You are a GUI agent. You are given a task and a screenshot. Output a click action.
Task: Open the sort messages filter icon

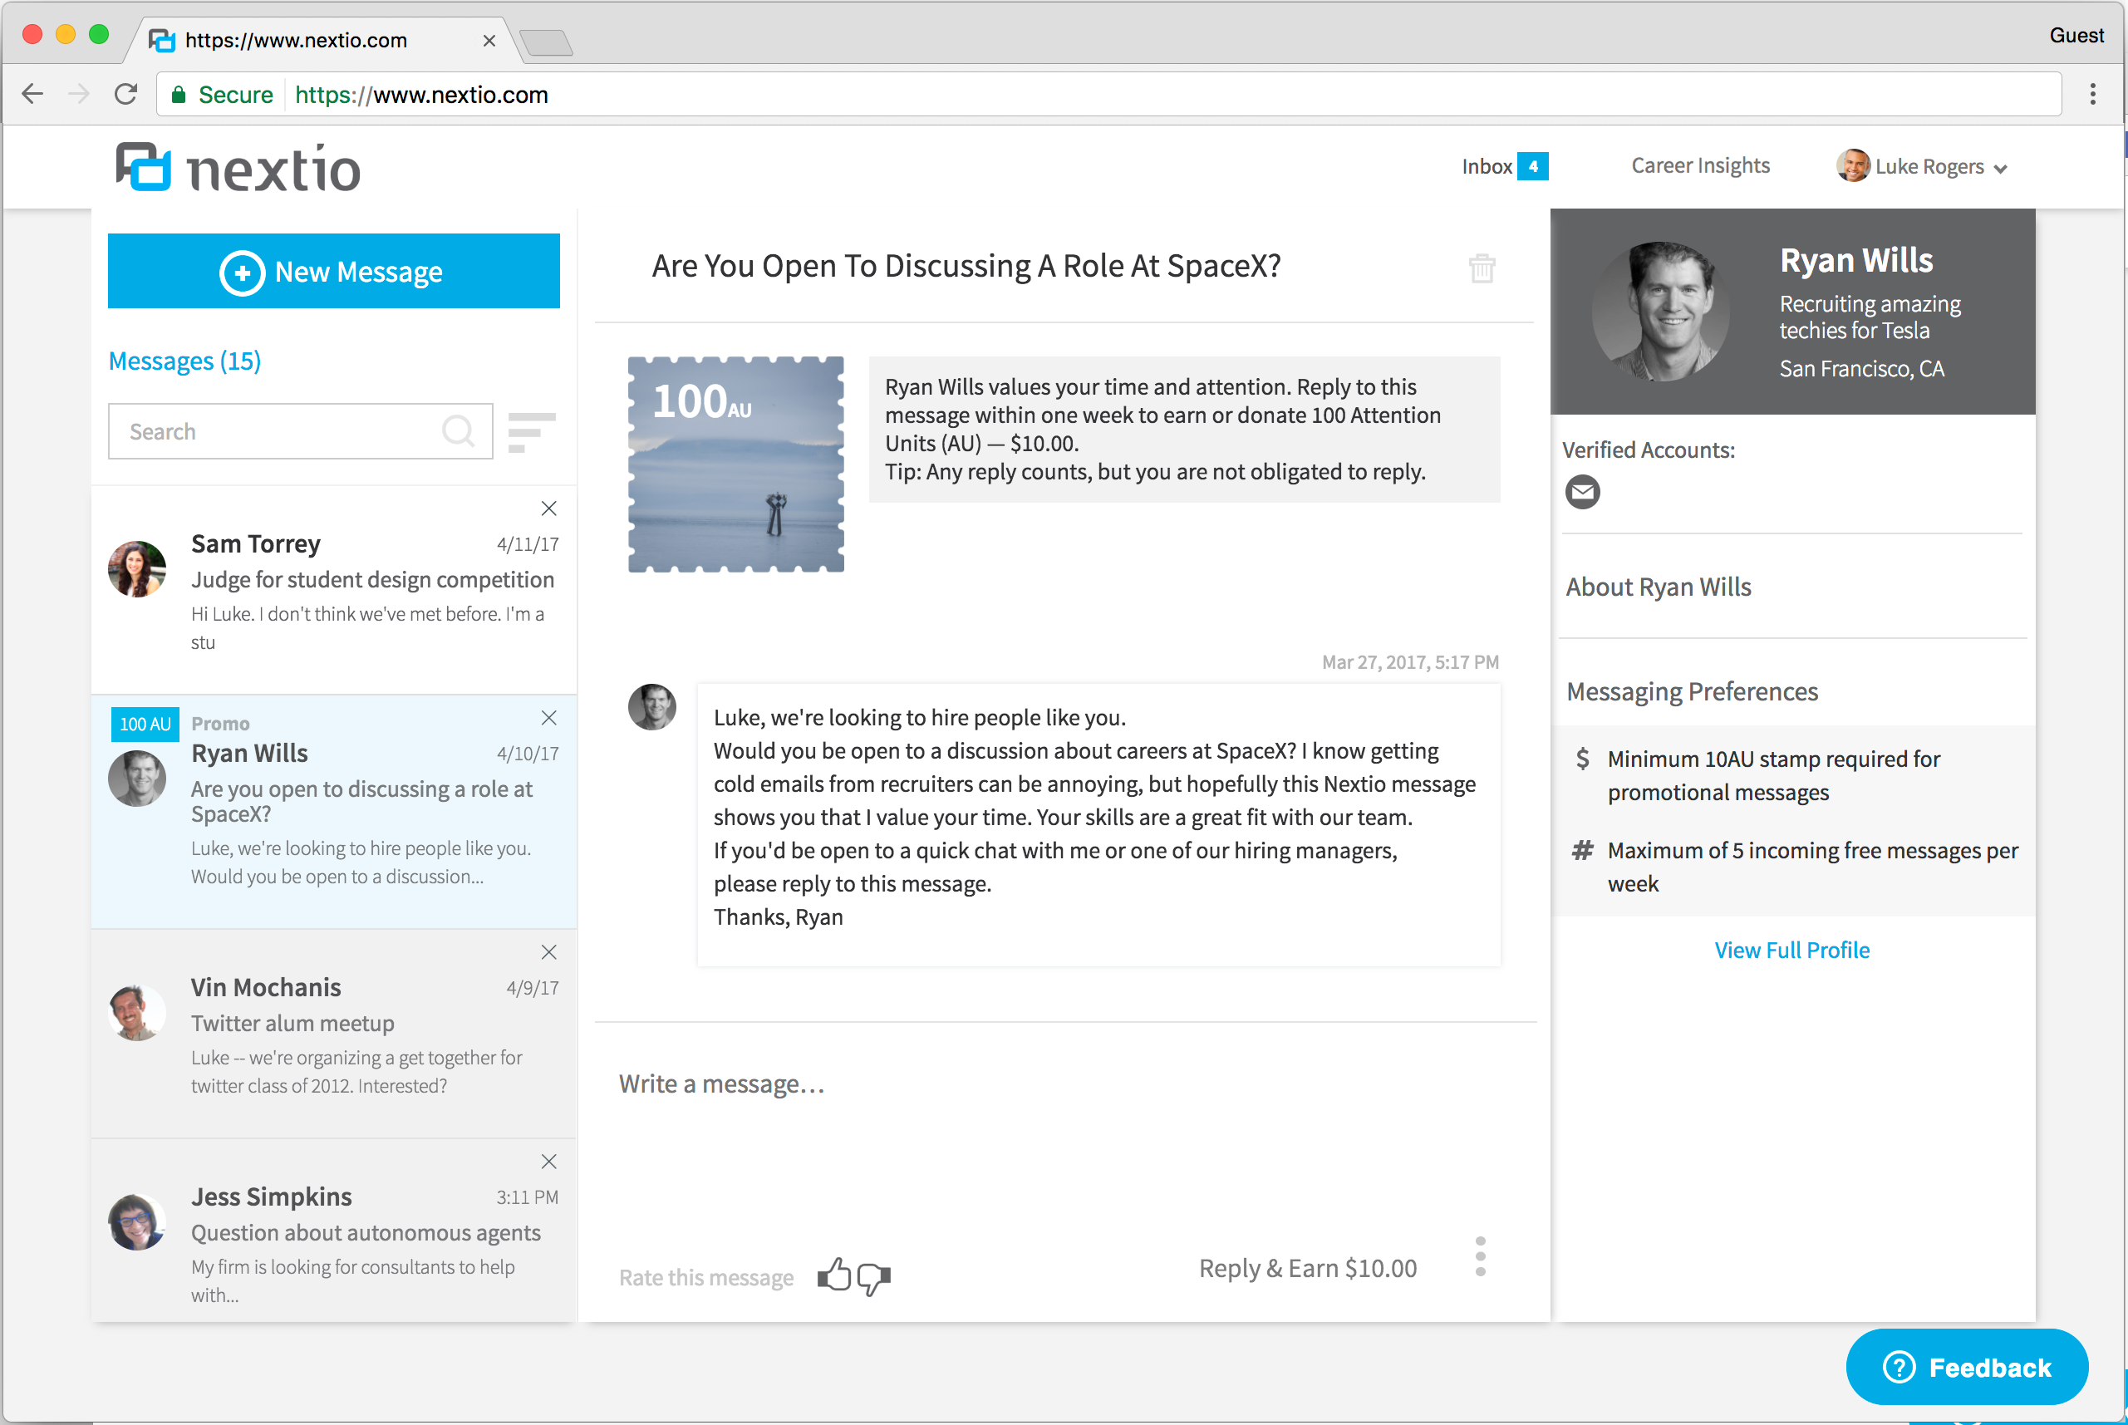[x=531, y=432]
